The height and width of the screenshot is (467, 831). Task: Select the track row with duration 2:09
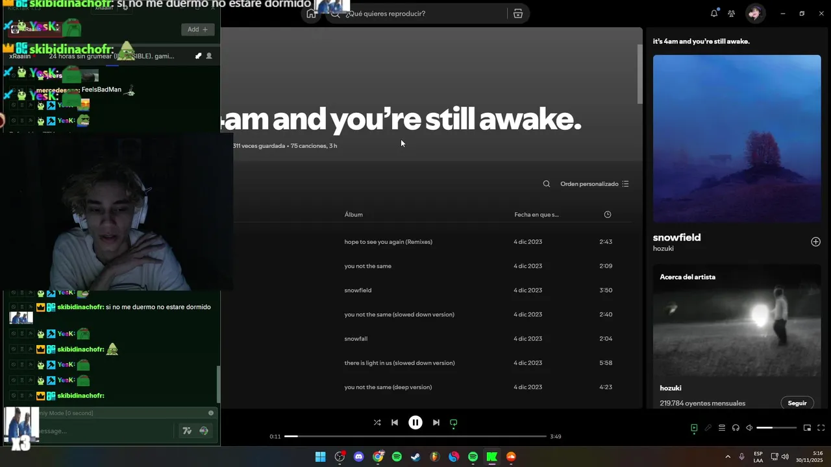point(432,266)
